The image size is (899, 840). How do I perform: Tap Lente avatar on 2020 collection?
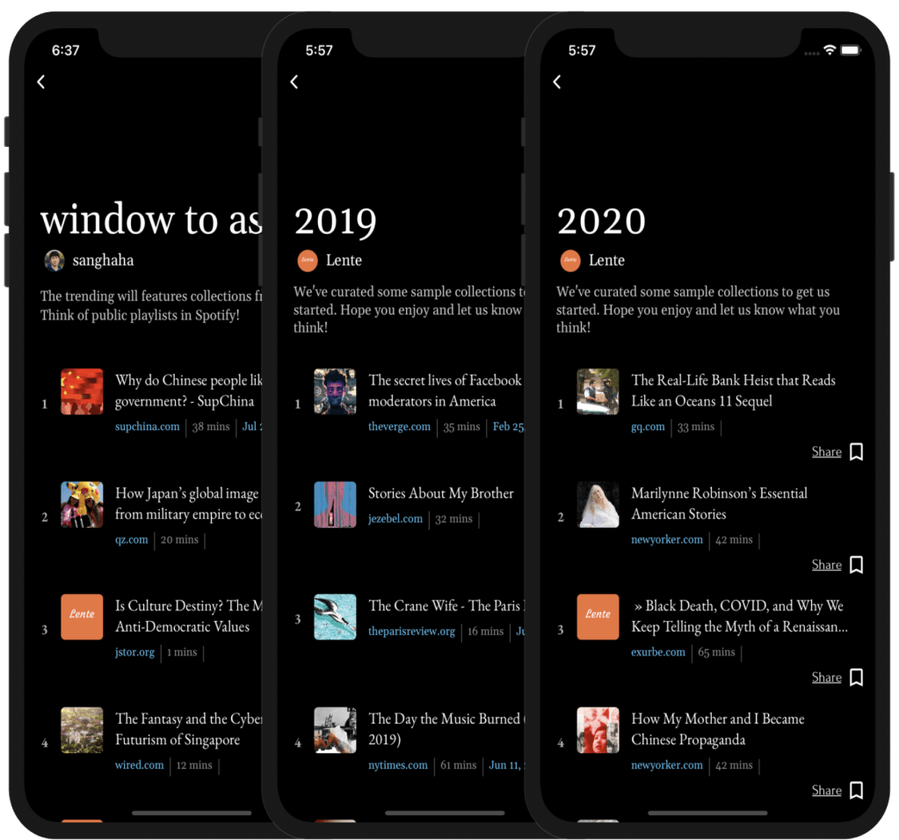pos(570,260)
